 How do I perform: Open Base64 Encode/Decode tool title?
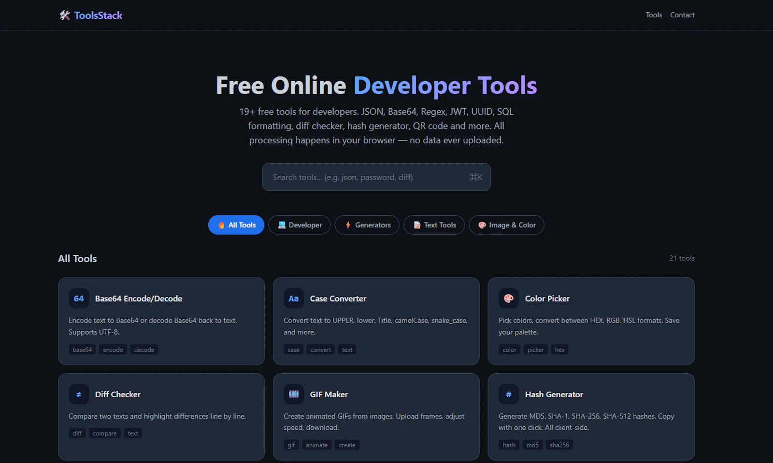pyautogui.click(x=139, y=298)
